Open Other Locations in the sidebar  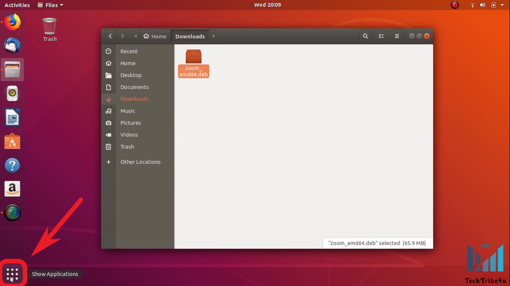137,162
